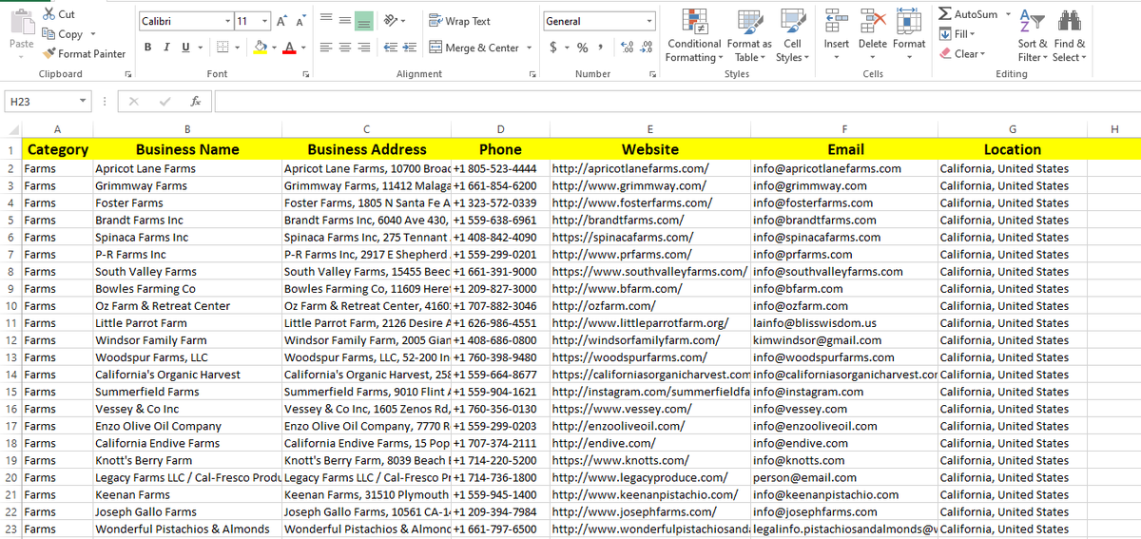Image resolution: width=1141 pixels, height=539 pixels.
Task: Apply red font color
Action: (288, 48)
